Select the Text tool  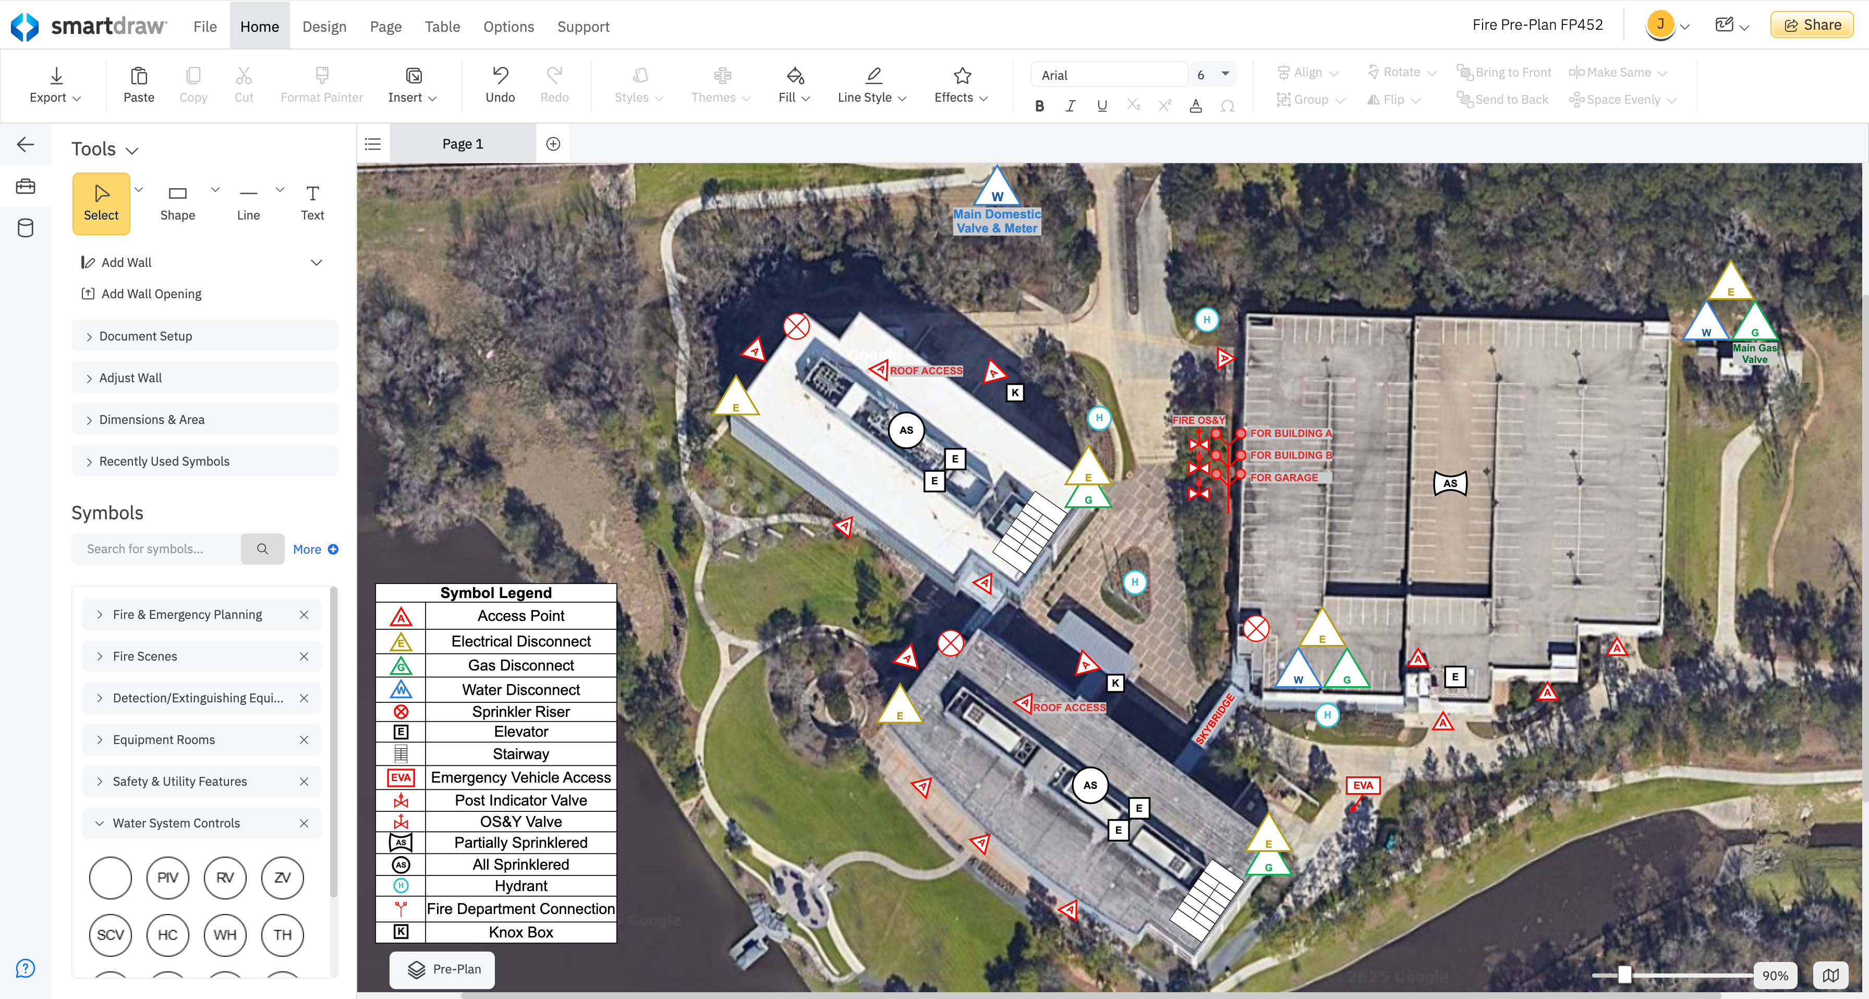pos(312,202)
